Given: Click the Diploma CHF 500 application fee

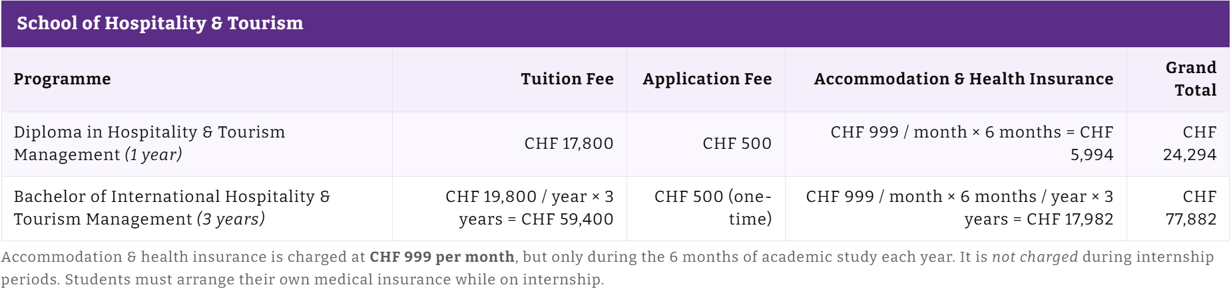Looking at the screenshot, I should [737, 144].
